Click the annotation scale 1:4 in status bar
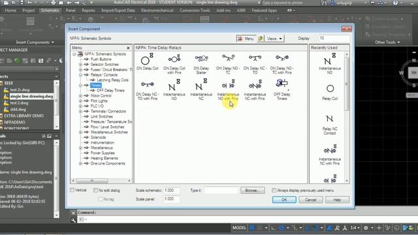This screenshot has width=418, height=235. [355, 228]
